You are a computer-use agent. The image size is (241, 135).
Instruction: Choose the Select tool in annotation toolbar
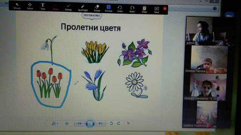tap(30, 6)
